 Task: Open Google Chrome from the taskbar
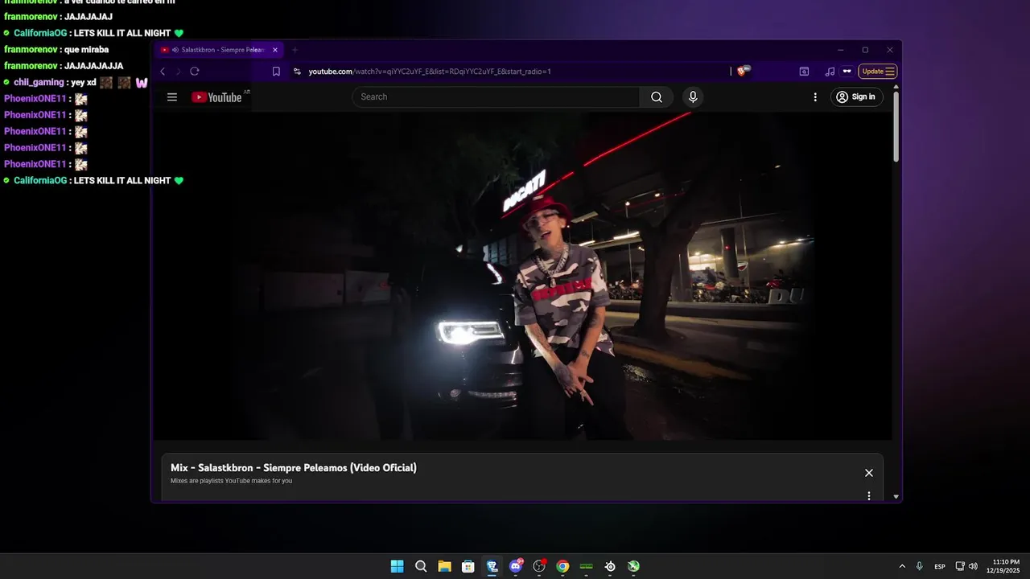[562, 566]
